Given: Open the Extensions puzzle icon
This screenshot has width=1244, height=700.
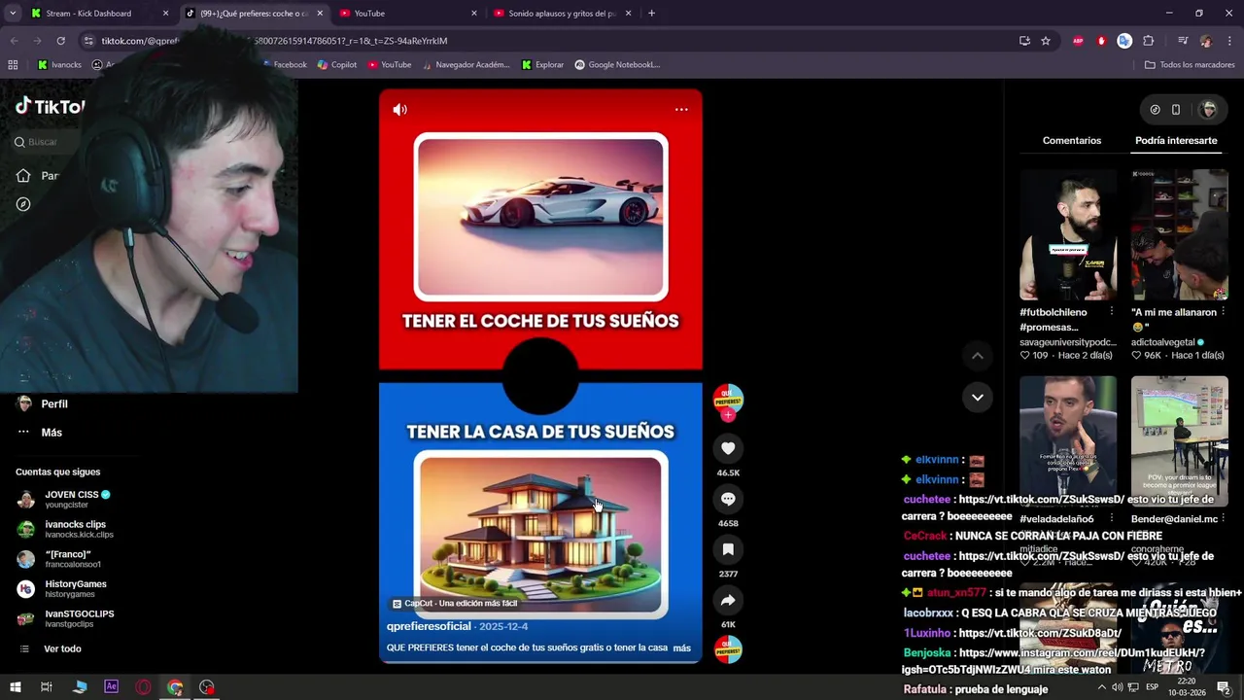Looking at the screenshot, I should [x=1149, y=41].
